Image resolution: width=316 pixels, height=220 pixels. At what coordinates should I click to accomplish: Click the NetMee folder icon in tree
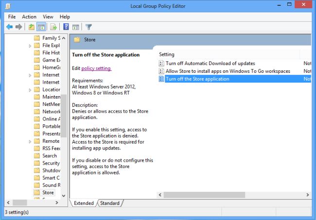coord(37,104)
